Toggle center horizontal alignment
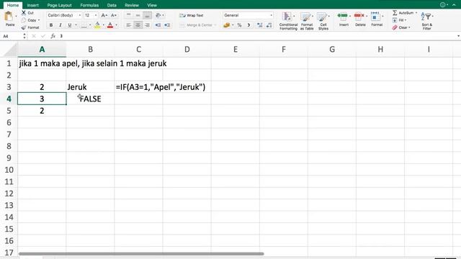461x259 pixels. pyautogui.click(x=138, y=25)
